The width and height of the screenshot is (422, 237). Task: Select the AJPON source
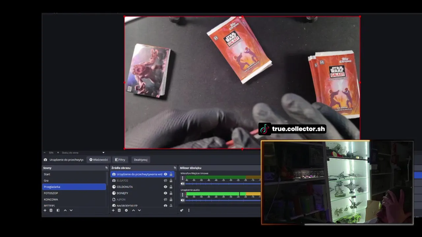tap(142, 199)
